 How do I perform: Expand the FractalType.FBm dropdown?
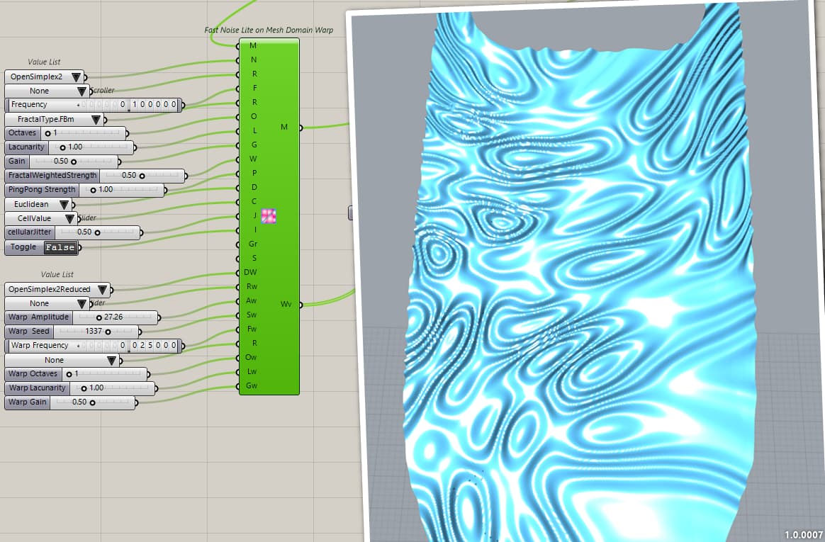click(98, 119)
